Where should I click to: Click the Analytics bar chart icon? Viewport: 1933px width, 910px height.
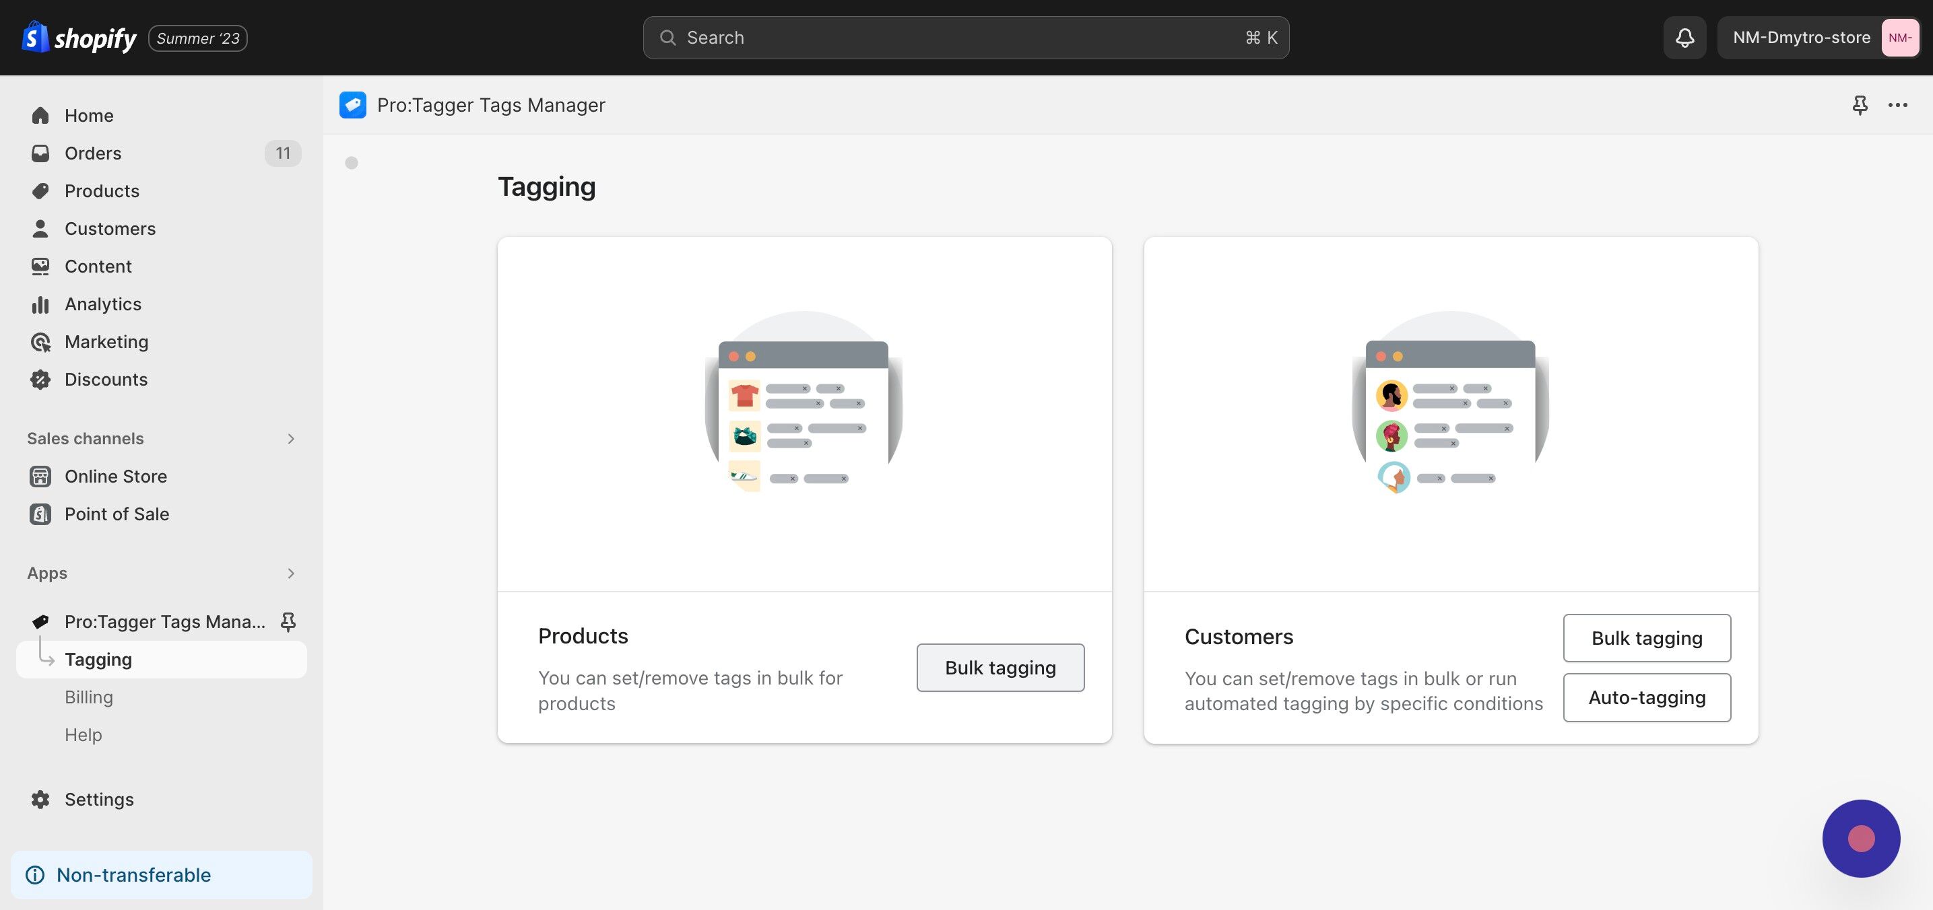pos(40,304)
